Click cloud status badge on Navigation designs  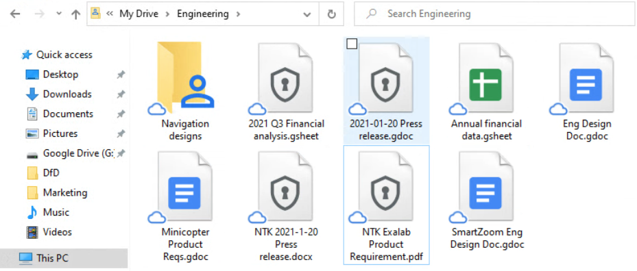156,109
